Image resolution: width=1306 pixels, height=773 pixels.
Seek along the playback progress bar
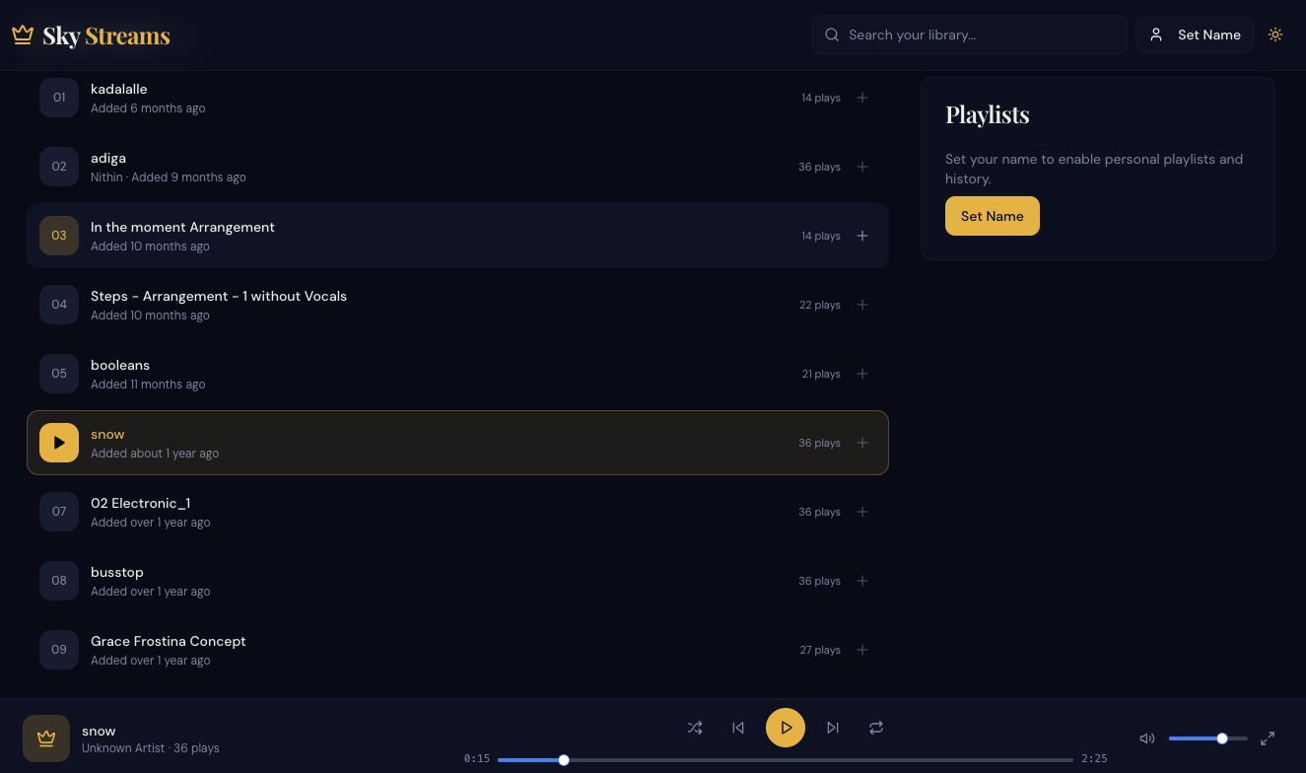point(784,759)
